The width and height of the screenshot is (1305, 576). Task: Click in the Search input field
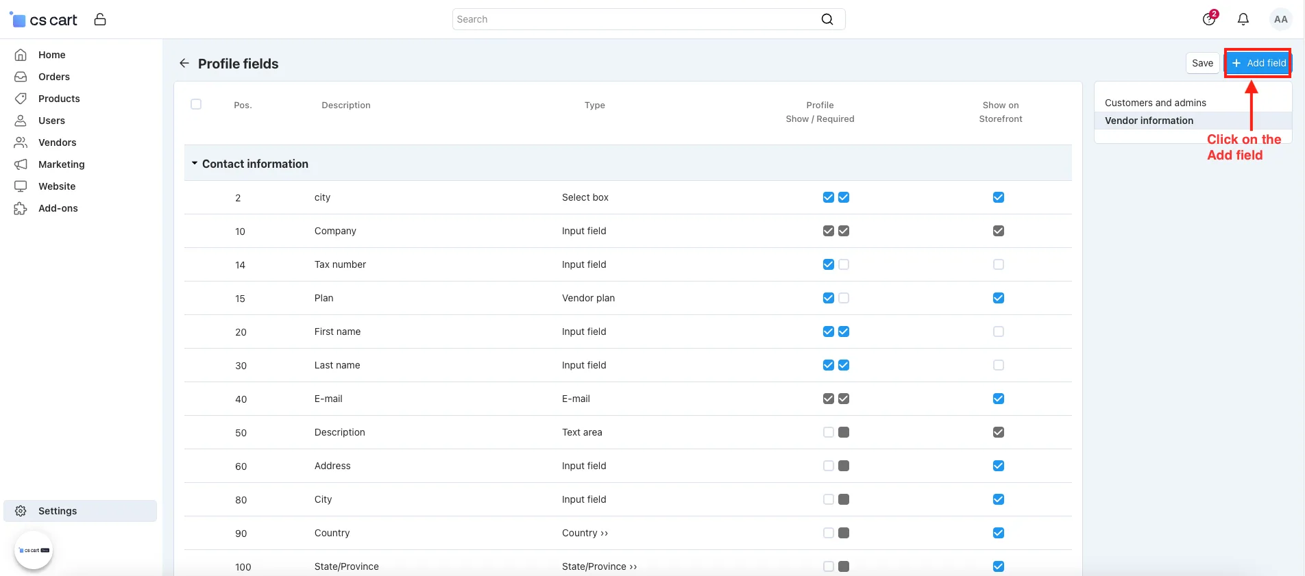648,19
